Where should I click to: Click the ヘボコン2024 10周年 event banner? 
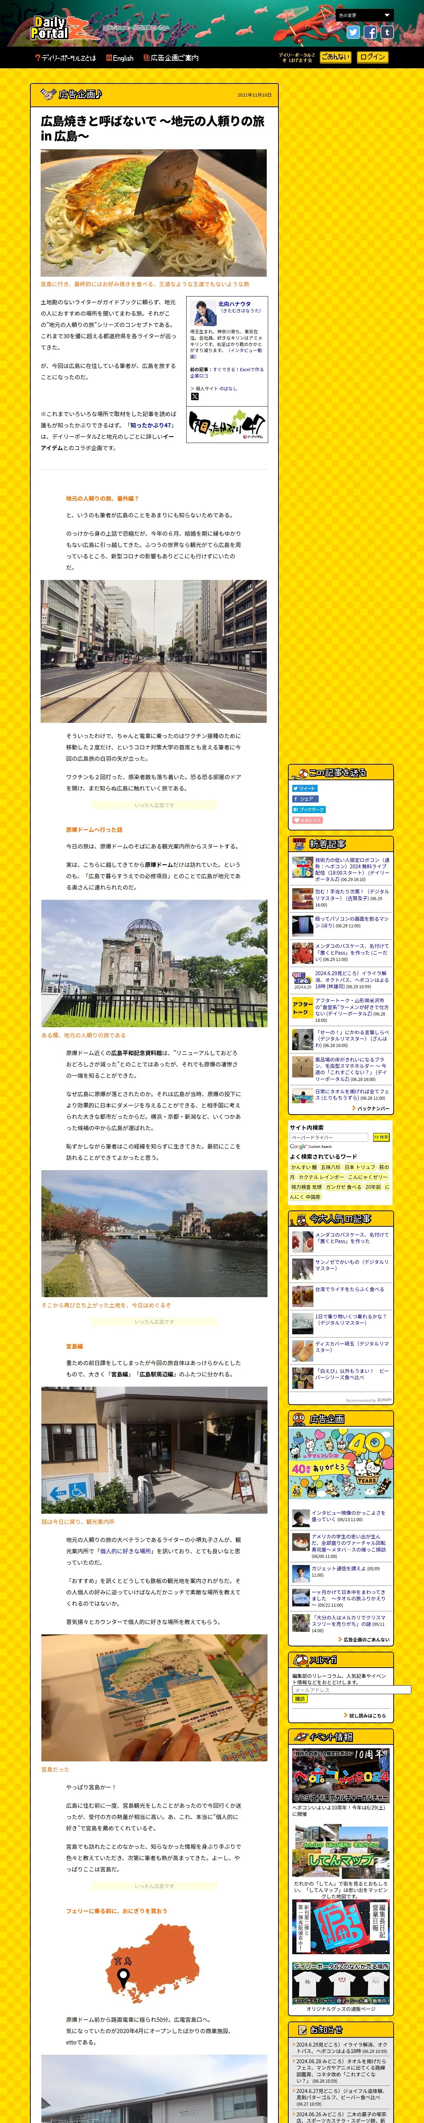click(x=341, y=1775)
